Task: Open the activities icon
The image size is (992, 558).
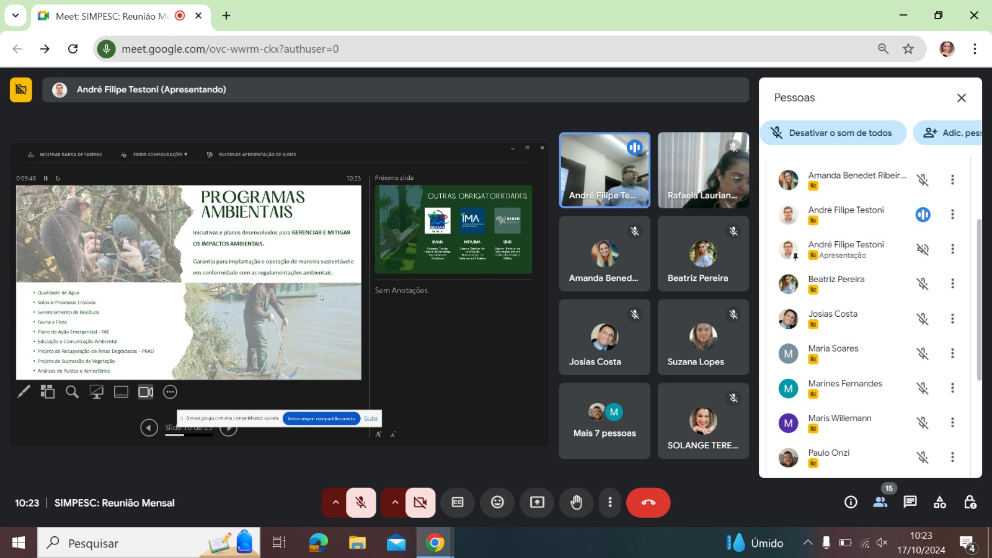Action: (940, 502)
